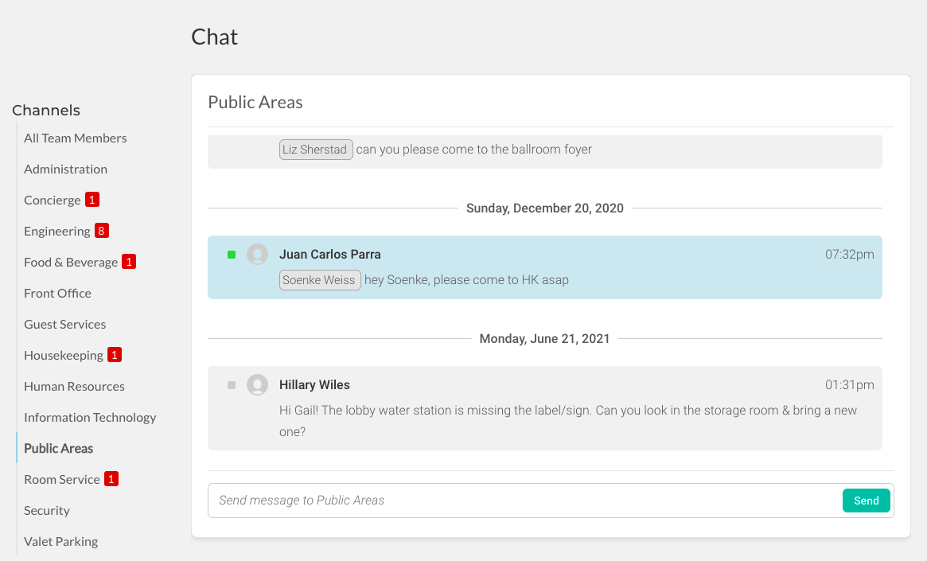The width and height of the screenshot is (927, 561).
Task: Click the Engineering unread badge showing 8
Action: click(102, 231)
